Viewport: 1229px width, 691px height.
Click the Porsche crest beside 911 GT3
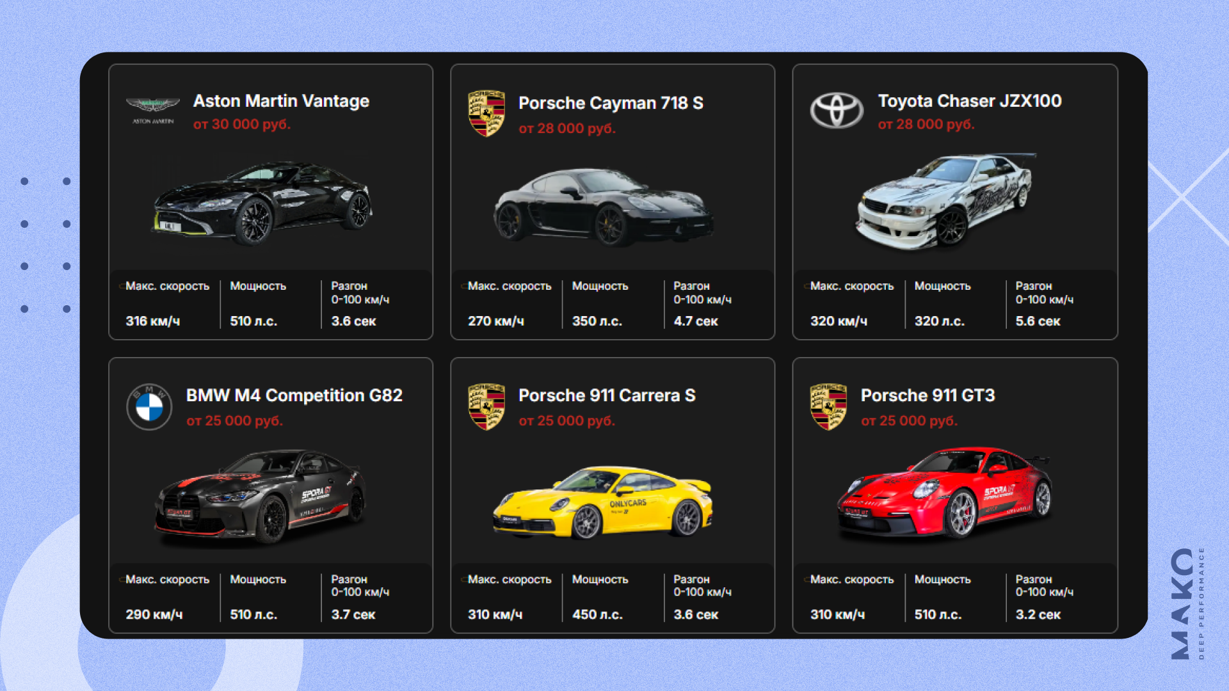(828, 407)
